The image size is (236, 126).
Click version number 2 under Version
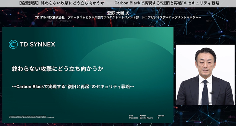click(158, 118)
